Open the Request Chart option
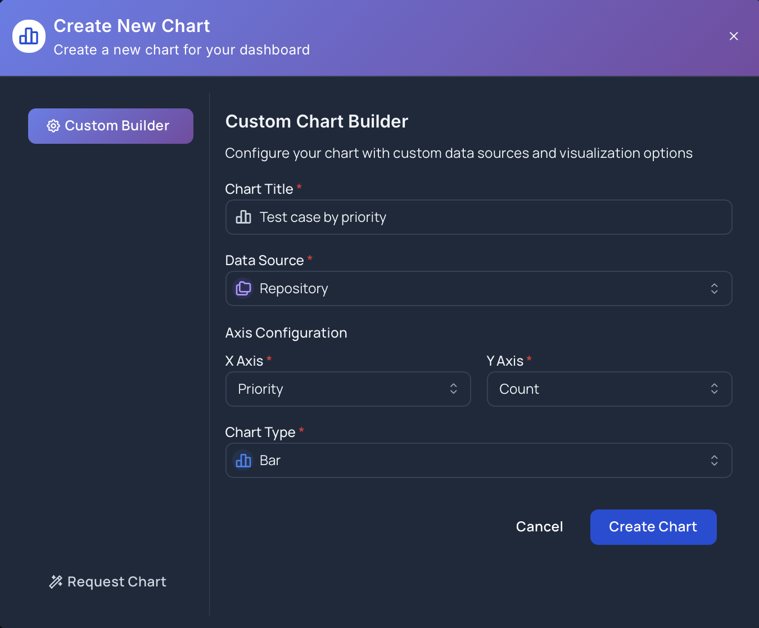759x628 pixels. pos(108,581)
